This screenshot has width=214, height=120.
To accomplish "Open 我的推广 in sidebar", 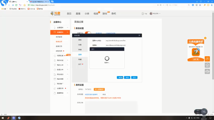I will coord(60,84).
